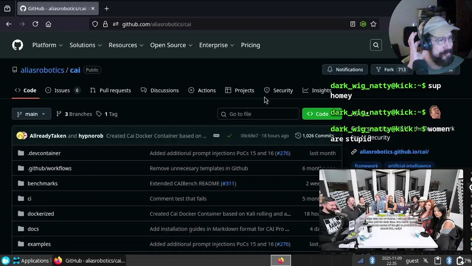Close the GitHub aliasrobotics/cai tab

point(93,8)
